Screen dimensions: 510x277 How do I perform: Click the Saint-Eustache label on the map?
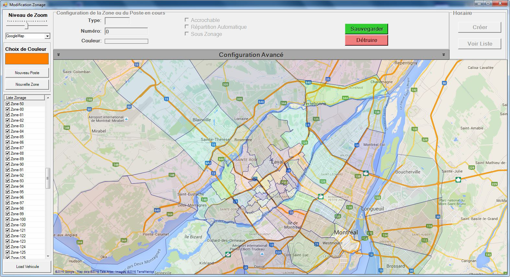191,194
